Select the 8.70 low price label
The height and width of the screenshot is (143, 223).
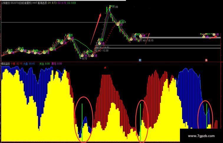point(84,58)
